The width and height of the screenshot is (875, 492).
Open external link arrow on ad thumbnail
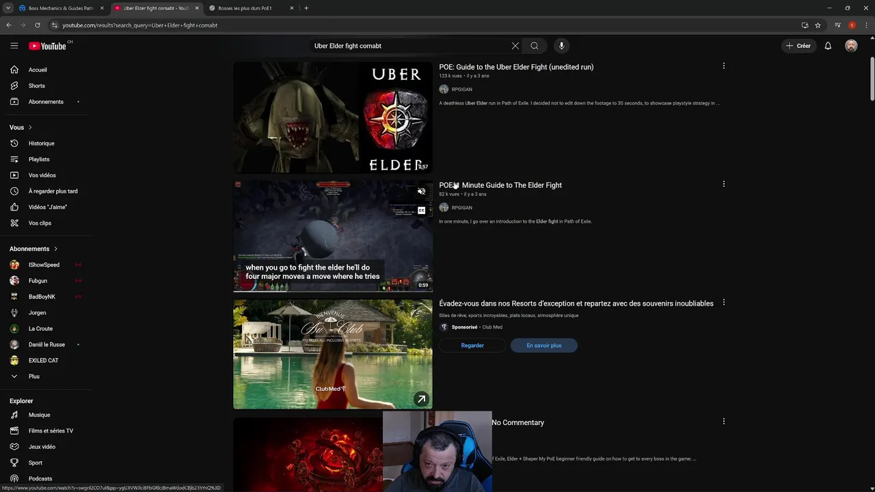point(422,398)
